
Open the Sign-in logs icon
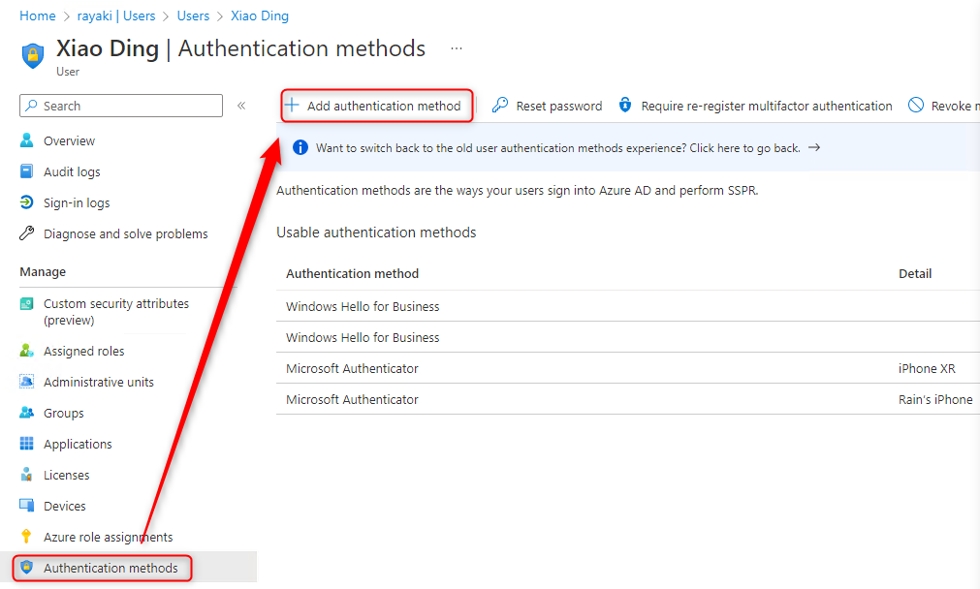[x=27, y=202]
